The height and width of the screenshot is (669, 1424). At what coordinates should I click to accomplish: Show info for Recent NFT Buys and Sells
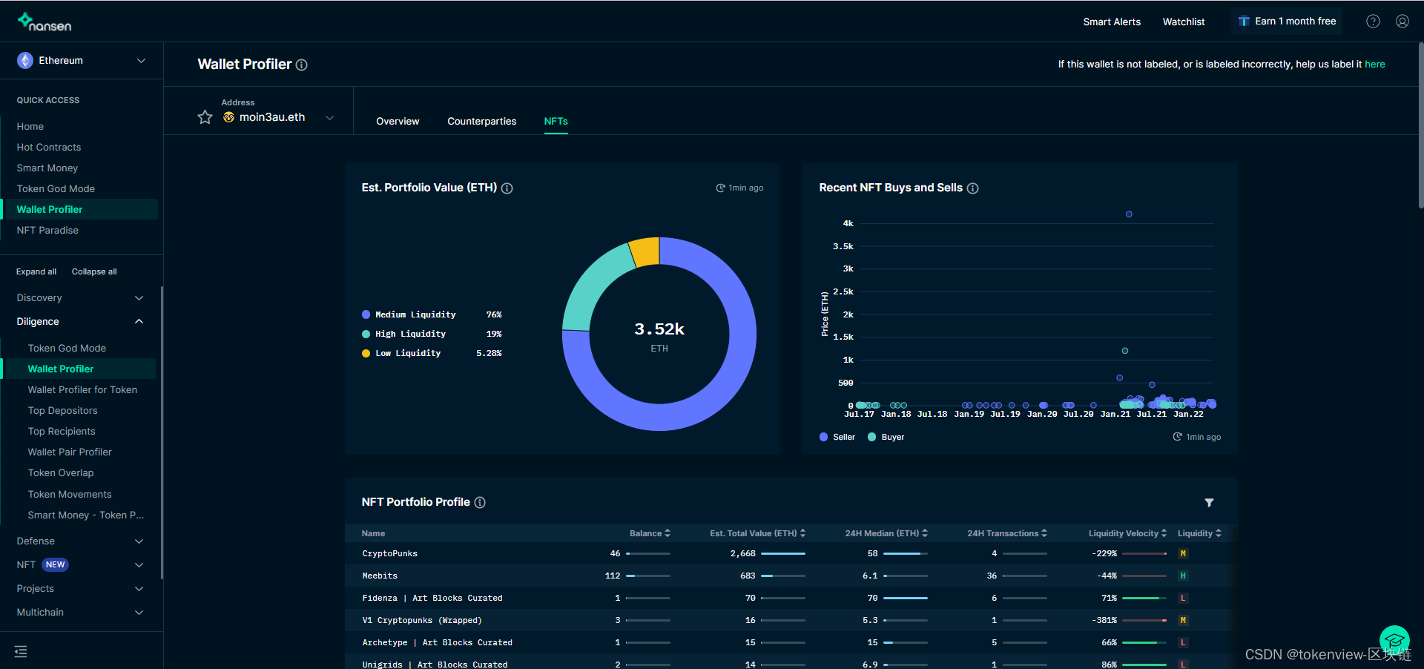[973, 188]
